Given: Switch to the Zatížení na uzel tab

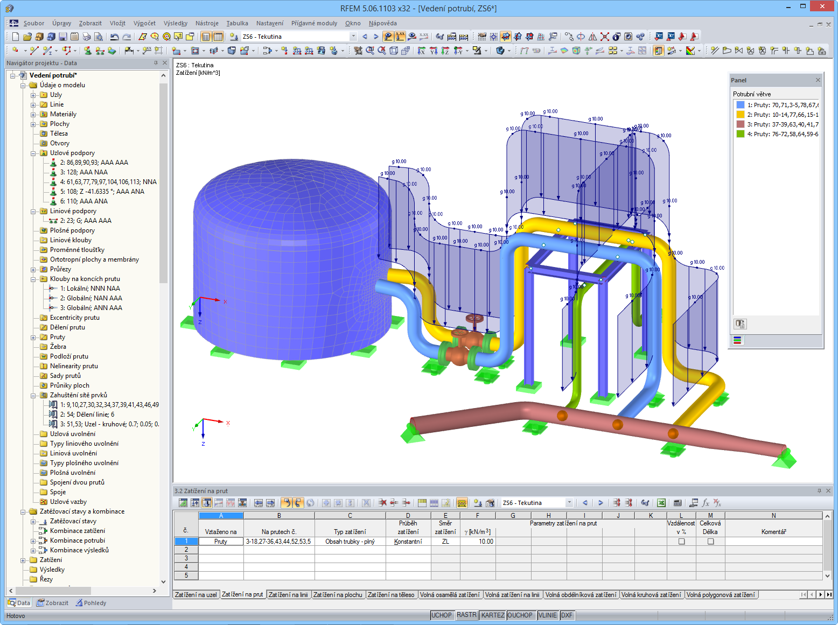Looking at the screenshot, I should 196,595.
